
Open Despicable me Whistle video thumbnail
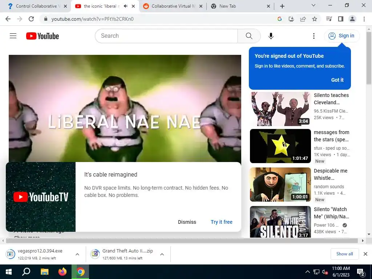pyautogui.click(x=280, y=185)
